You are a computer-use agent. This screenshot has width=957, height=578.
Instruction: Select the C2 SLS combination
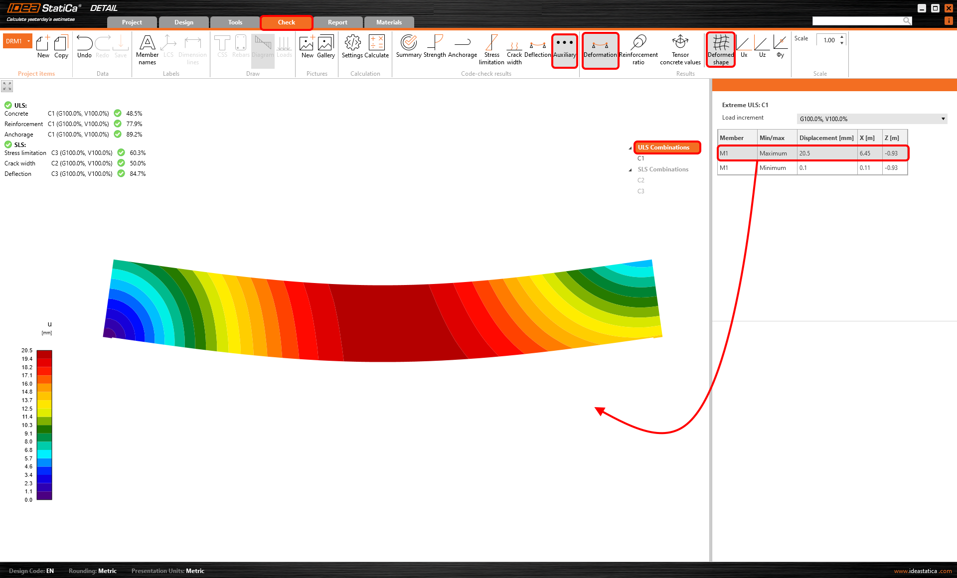tap(640, 180)
